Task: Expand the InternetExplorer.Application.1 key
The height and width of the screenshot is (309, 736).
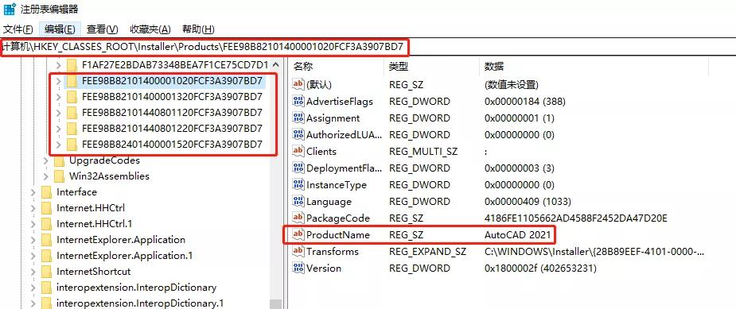Action: click(33, 256)
